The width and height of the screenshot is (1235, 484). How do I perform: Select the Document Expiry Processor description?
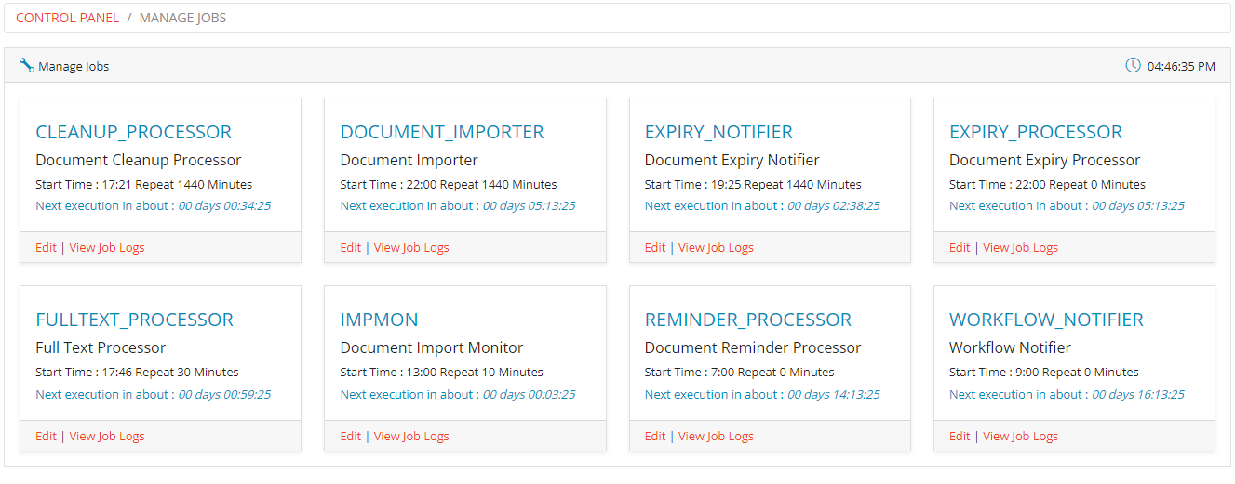(x=1045, y=160)
